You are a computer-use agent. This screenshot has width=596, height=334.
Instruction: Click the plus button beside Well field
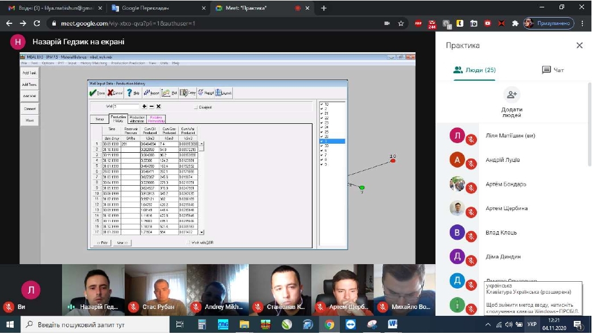[x=145, y=107]
